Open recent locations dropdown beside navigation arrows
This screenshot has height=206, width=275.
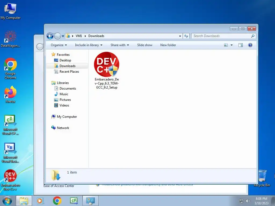(63, 36)
